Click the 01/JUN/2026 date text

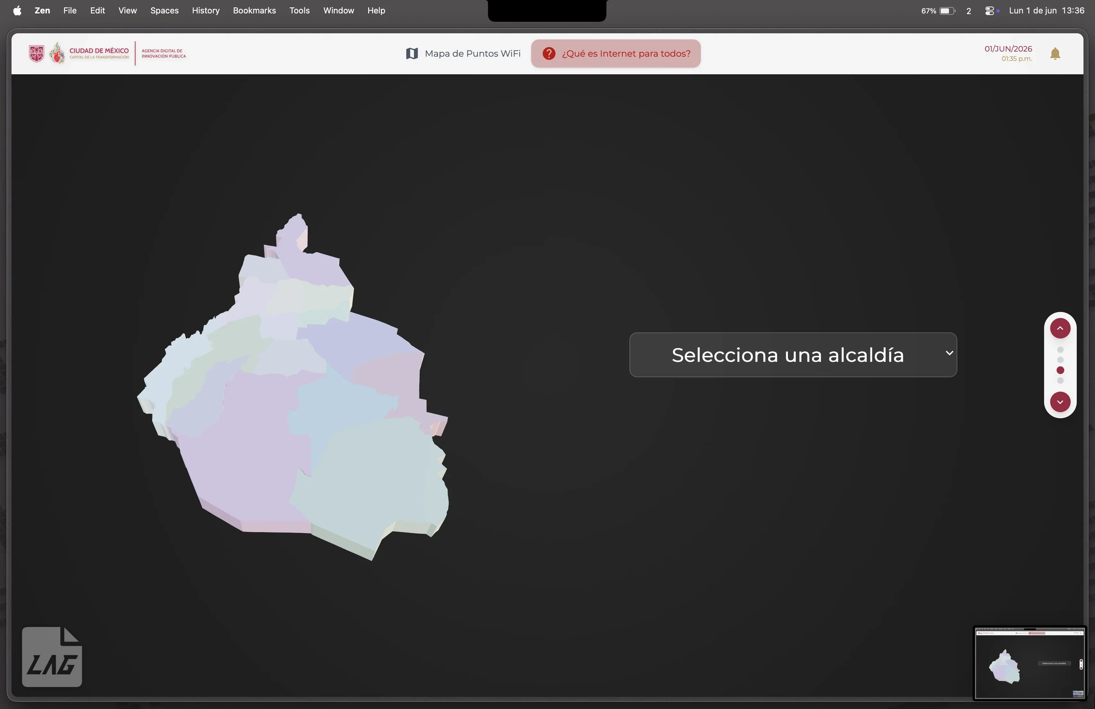tap(1008, 49)
